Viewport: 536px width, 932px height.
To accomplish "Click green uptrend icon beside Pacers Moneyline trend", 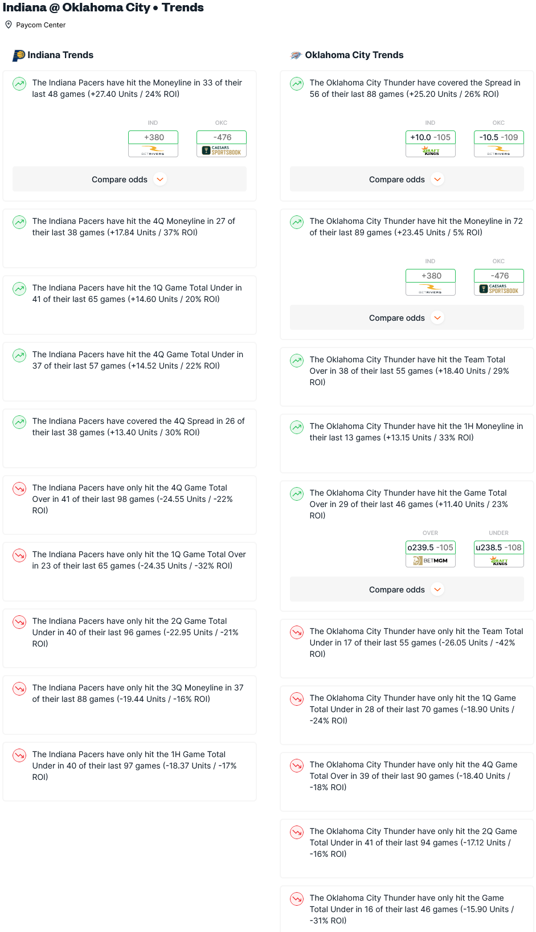I will click(19, 84).
